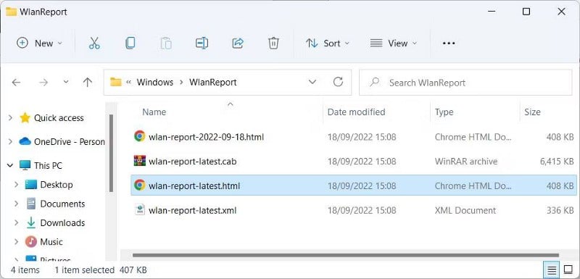Click Windows in the breadcrumb path

[x=155, y=82]
